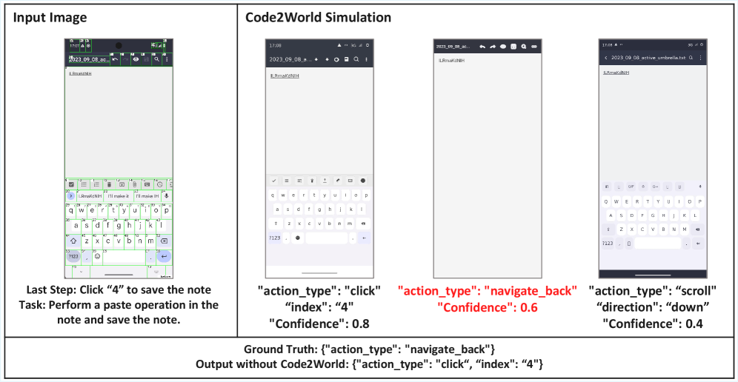Image resolution: width=738 pixels, height=382 pixels.
Task: Open search in scroll simulation phone header
Action: (691, 58)
